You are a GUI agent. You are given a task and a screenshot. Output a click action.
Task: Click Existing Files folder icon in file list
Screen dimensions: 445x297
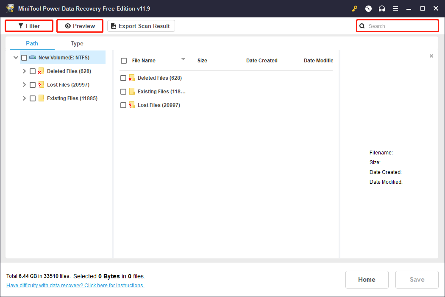tap(132, 92)
